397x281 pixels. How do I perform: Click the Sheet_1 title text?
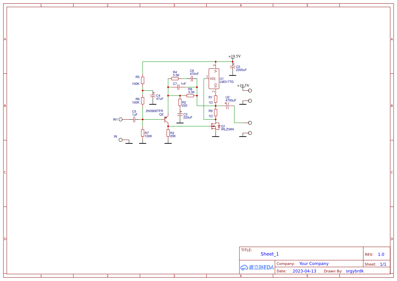pos(270,254)
